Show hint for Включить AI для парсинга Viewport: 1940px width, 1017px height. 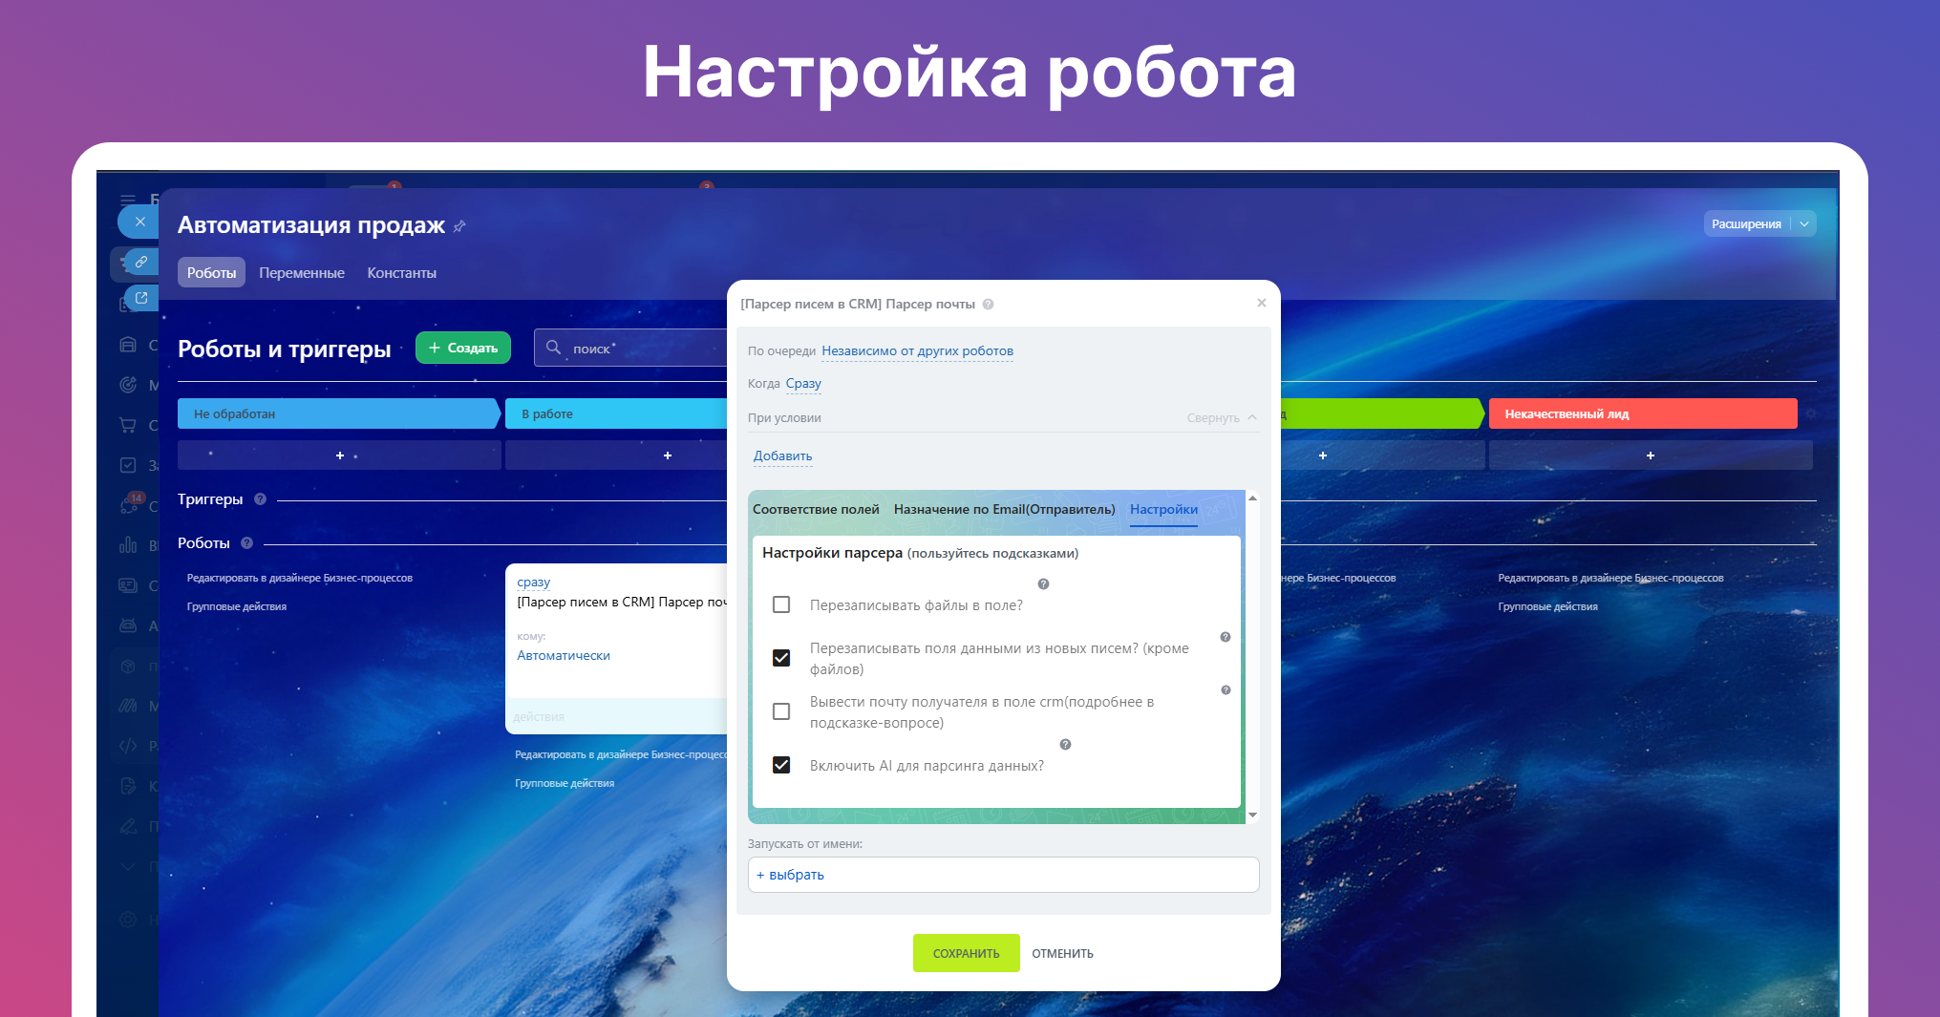1065,745
